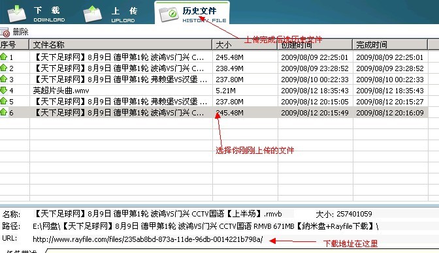Click the green download arrow on row 4
This screenshot has width=439, height=253.
[4, 90]
